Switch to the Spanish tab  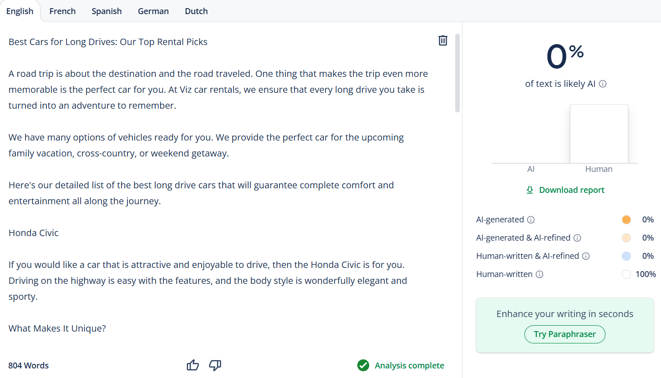[x=107, y=11]
